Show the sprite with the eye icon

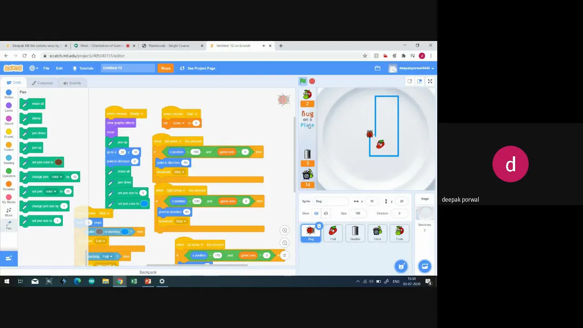316,213
